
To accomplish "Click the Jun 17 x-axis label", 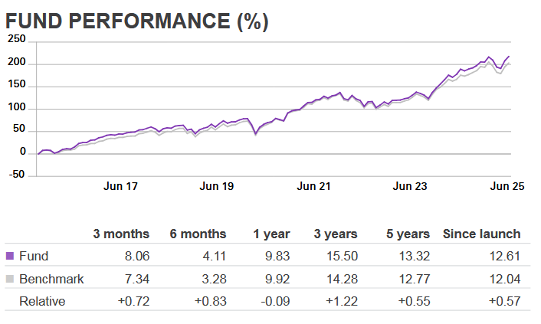I will click(120, 186).
